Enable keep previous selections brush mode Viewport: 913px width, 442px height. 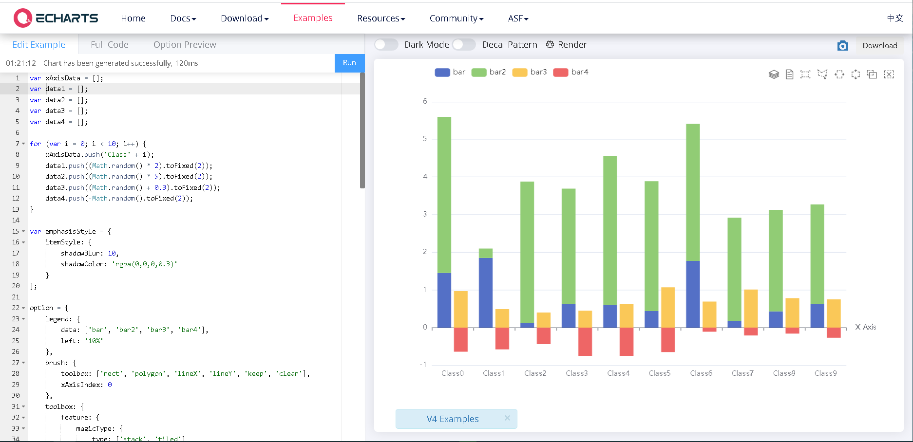click(x=872, y=74)
